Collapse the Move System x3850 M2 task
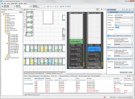Screen dimensions: 135x99 [108, 36]
